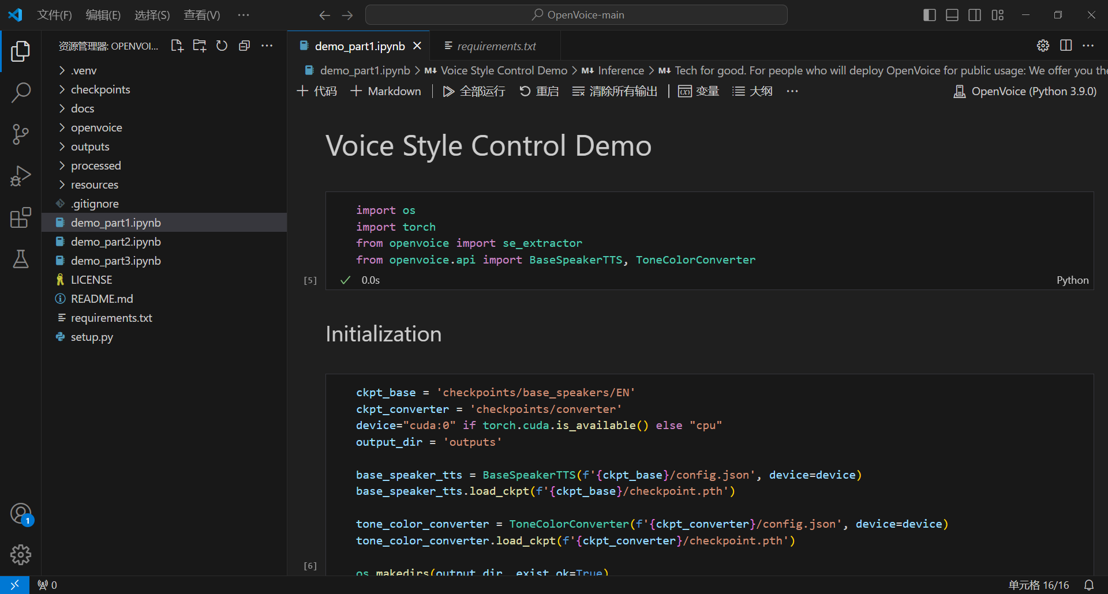Open setup.py in the Explorer

click(164, 337)
